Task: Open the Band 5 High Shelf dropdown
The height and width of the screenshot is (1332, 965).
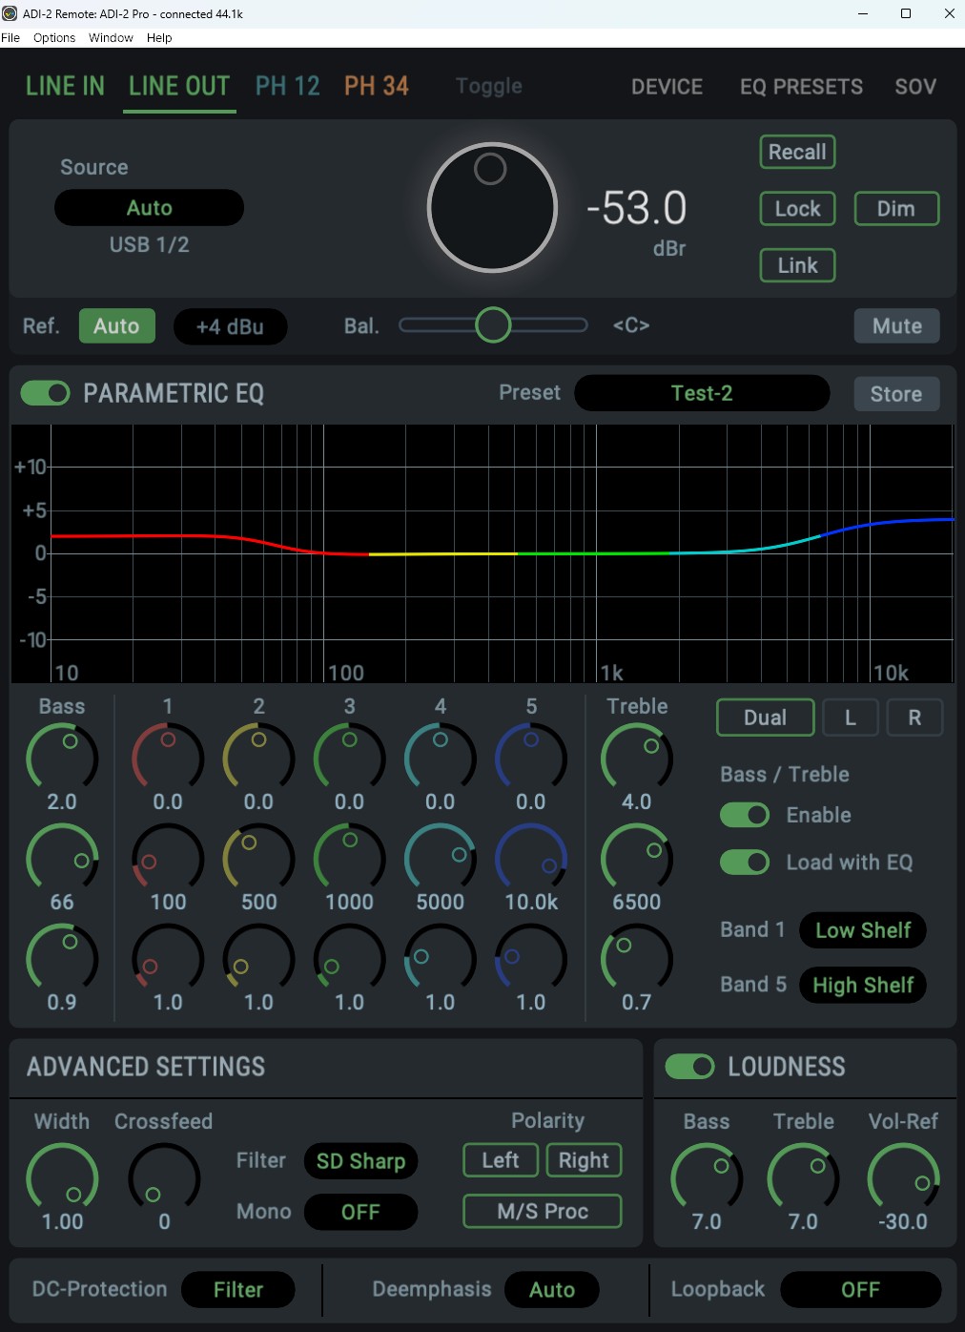Action: click(x=862, y=985)
